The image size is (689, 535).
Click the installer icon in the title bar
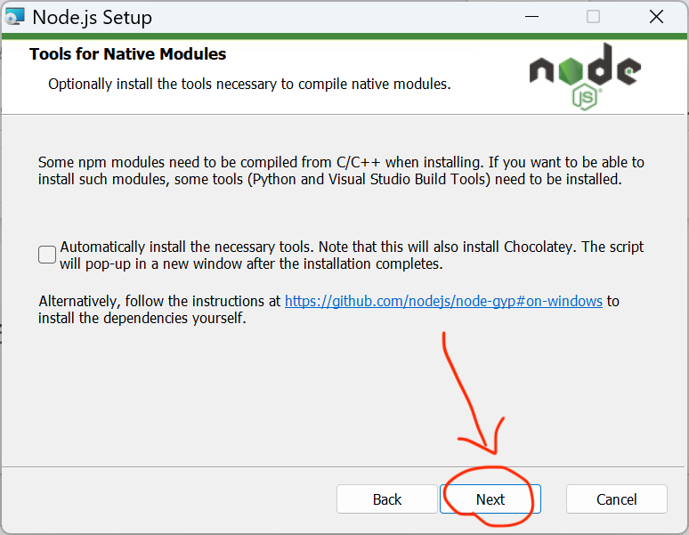pyautogui.click(x=15, y=17)
